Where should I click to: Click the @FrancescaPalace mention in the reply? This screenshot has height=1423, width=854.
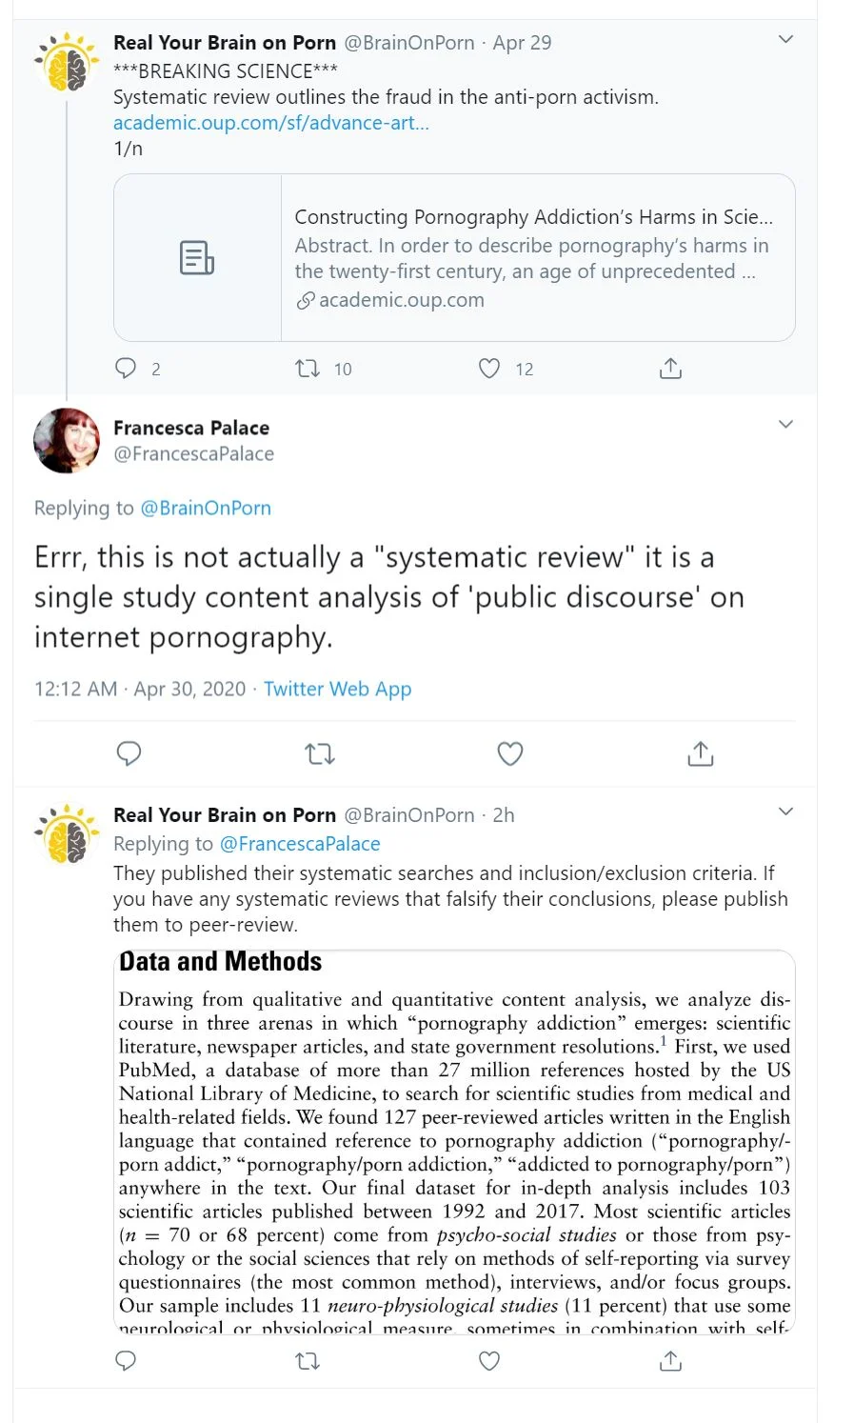[300, 844]
